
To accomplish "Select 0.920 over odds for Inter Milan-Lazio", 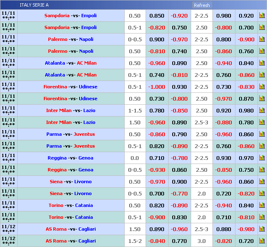I will click(x=224, y=111).
